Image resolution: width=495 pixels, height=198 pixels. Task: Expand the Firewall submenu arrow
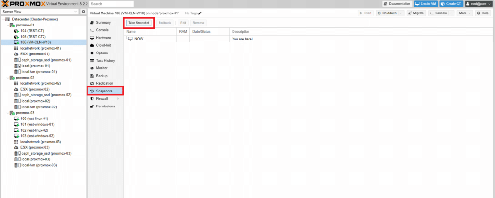[119, 99]
